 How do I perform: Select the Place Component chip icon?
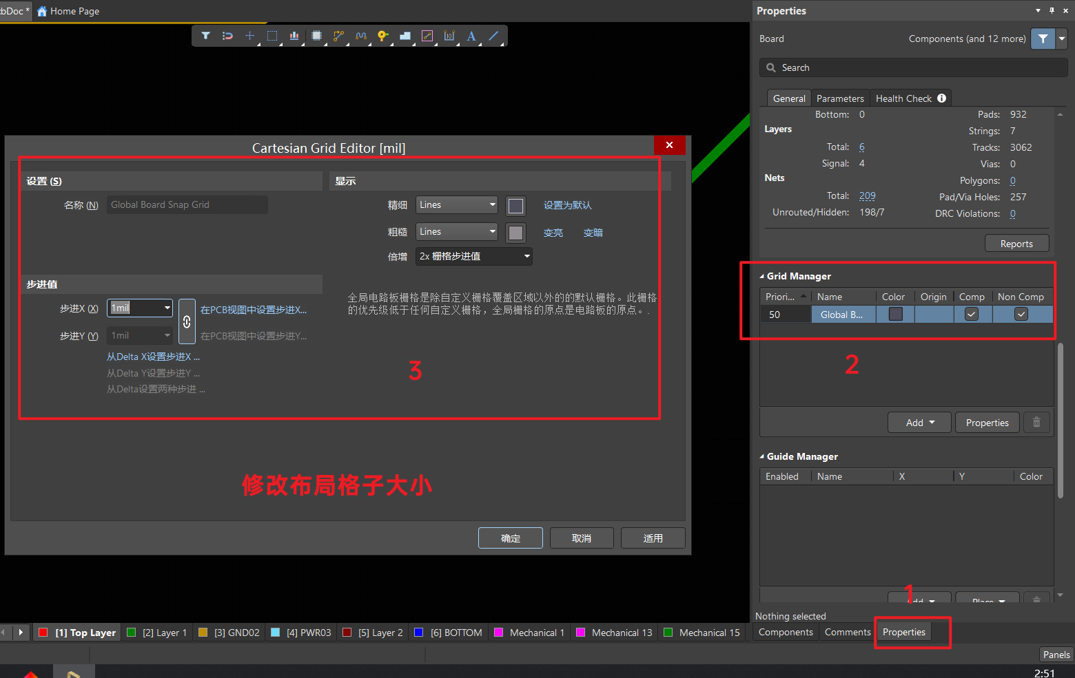(x=316, y=36)
